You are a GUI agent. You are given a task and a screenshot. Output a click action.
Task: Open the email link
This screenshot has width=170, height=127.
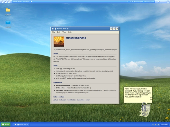tap(88, 100)
